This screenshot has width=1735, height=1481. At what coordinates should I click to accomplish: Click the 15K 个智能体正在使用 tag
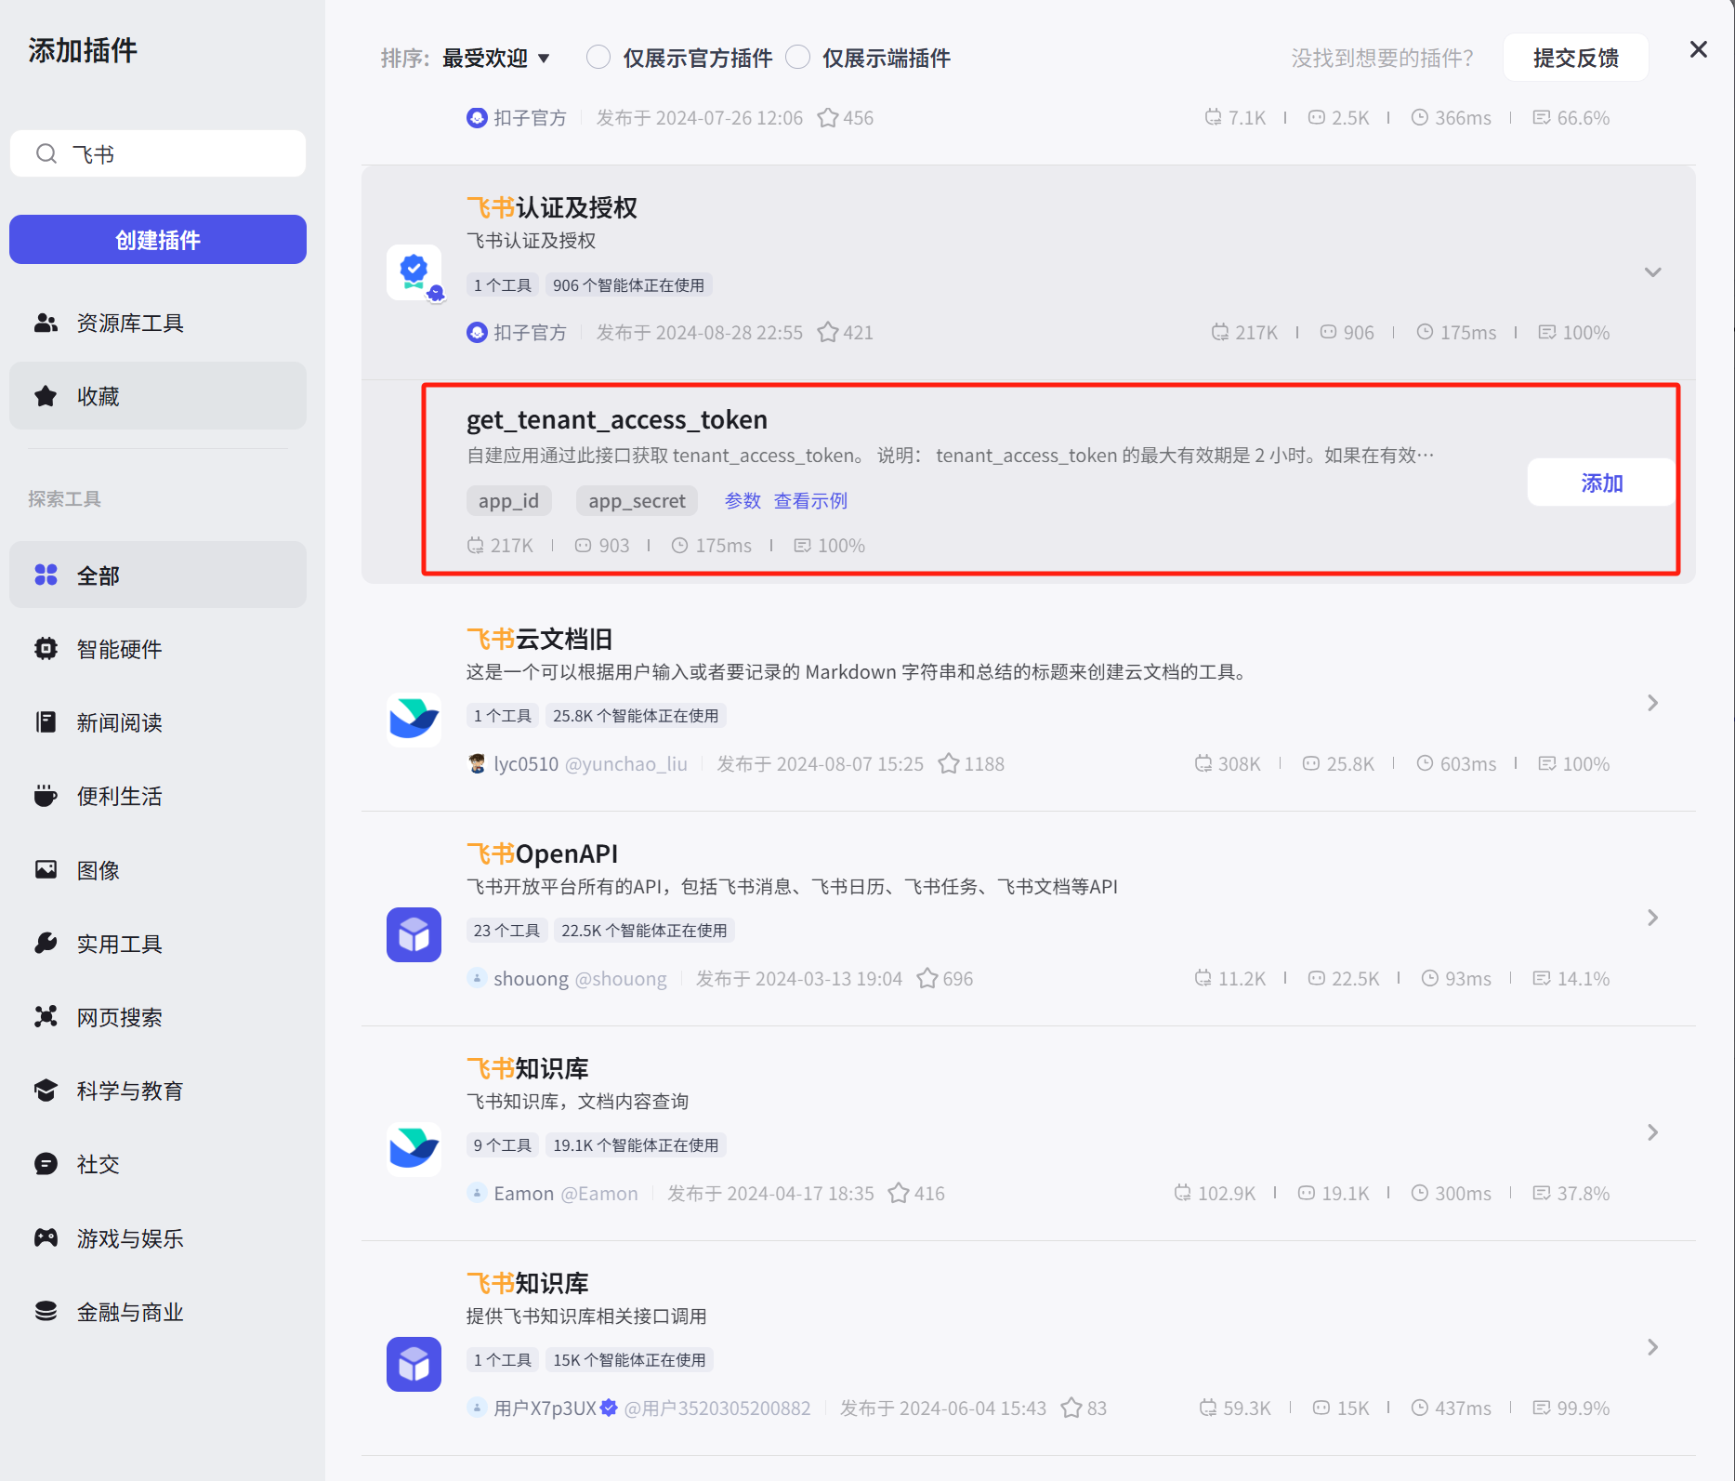629,1359
